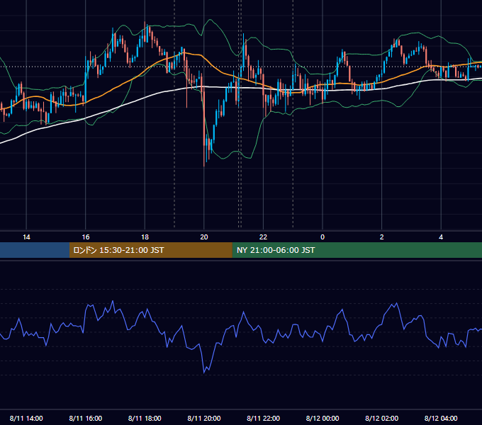
Task: Click the 8/11 18:00 date label
Action: pyautogui.click(x=145, y=418)
